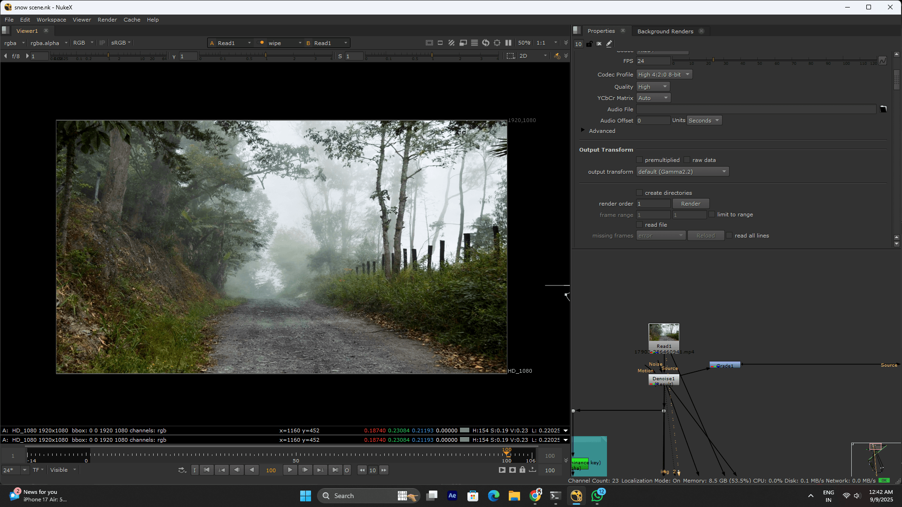Enable the premultiplied checkbox
This screenshot has width=902, height=507.
[639, 160]
